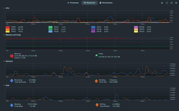Change the CPU8 dark purple color swatch
179x111 pixels.
pyautogui.click(x=93, y=29)
